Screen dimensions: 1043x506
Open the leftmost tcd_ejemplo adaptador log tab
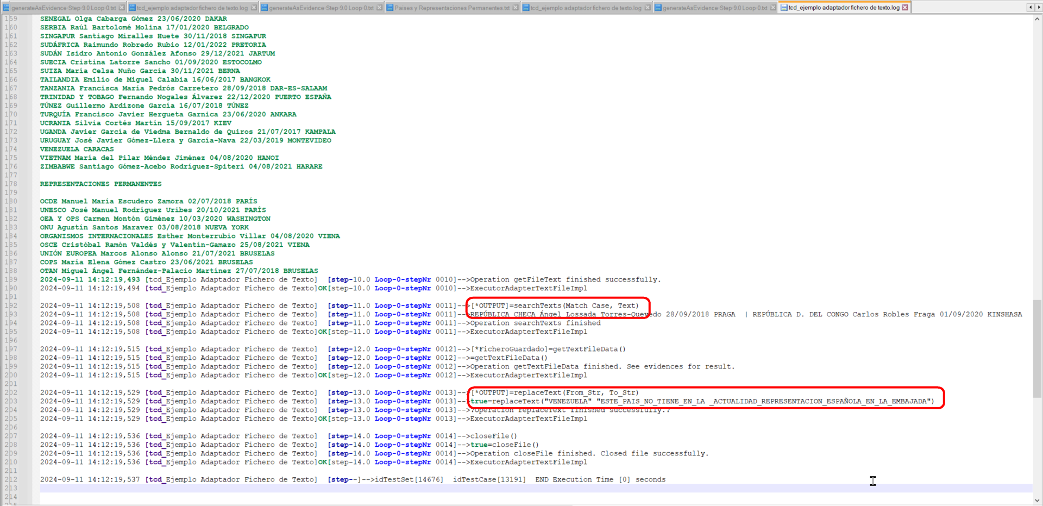coord(192,8)
